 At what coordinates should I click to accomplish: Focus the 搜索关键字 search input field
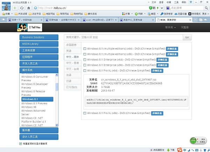[123, 37]
